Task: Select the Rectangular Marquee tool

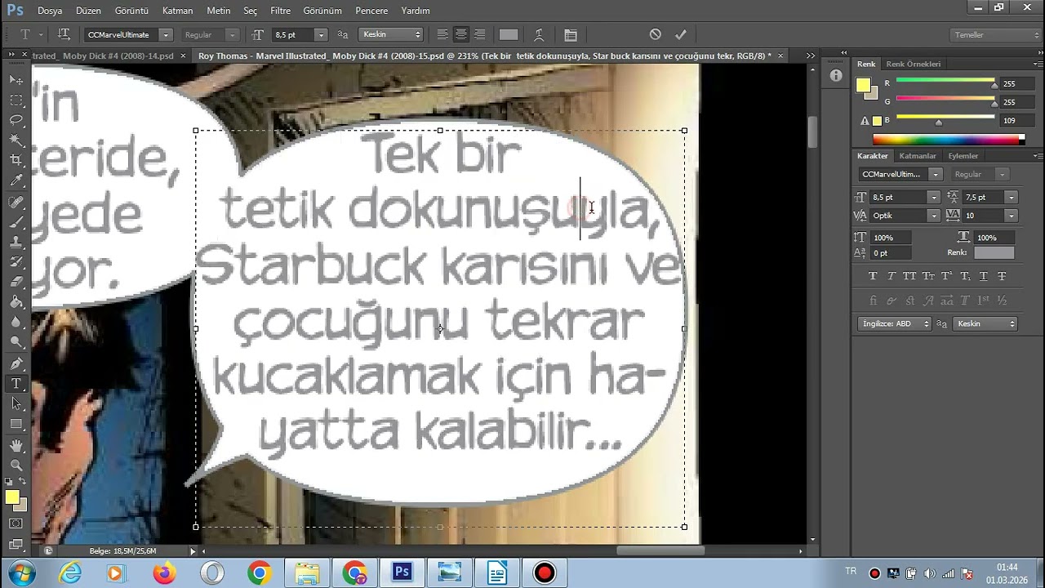Action: pos(16,100)
